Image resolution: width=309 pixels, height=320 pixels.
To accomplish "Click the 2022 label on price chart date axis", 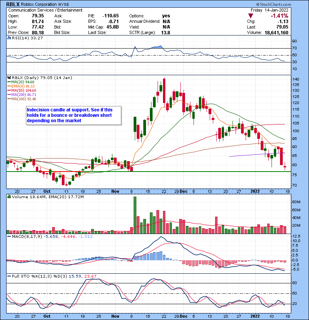I will (255, 191).
